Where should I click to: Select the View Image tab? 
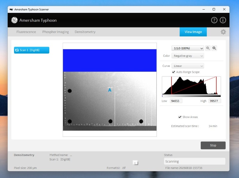point(193,32)
